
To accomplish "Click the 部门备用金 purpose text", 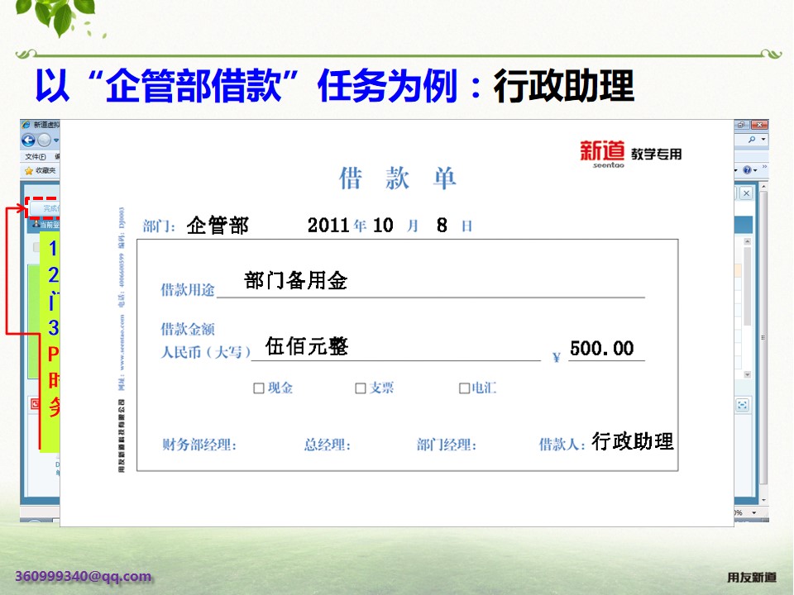I will tap(296, 280).
